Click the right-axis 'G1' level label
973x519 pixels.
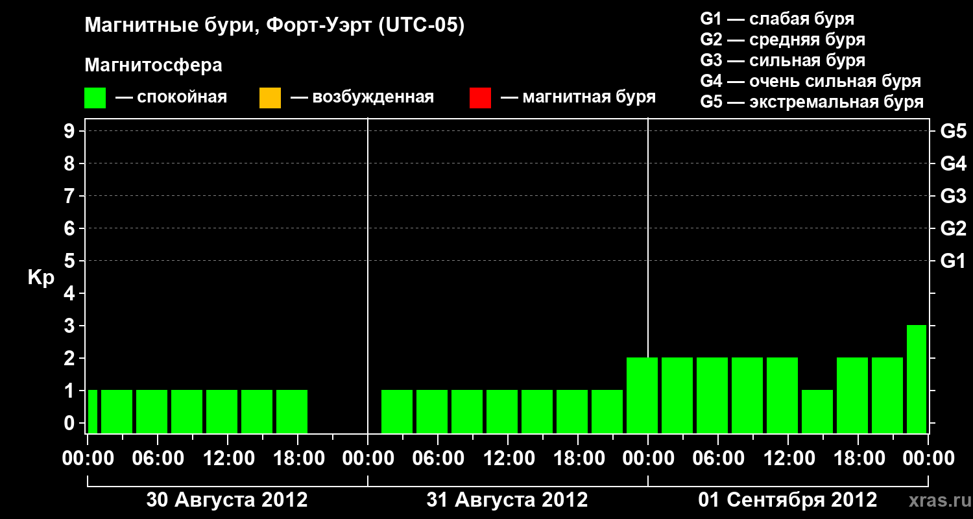tap(954, 261)
